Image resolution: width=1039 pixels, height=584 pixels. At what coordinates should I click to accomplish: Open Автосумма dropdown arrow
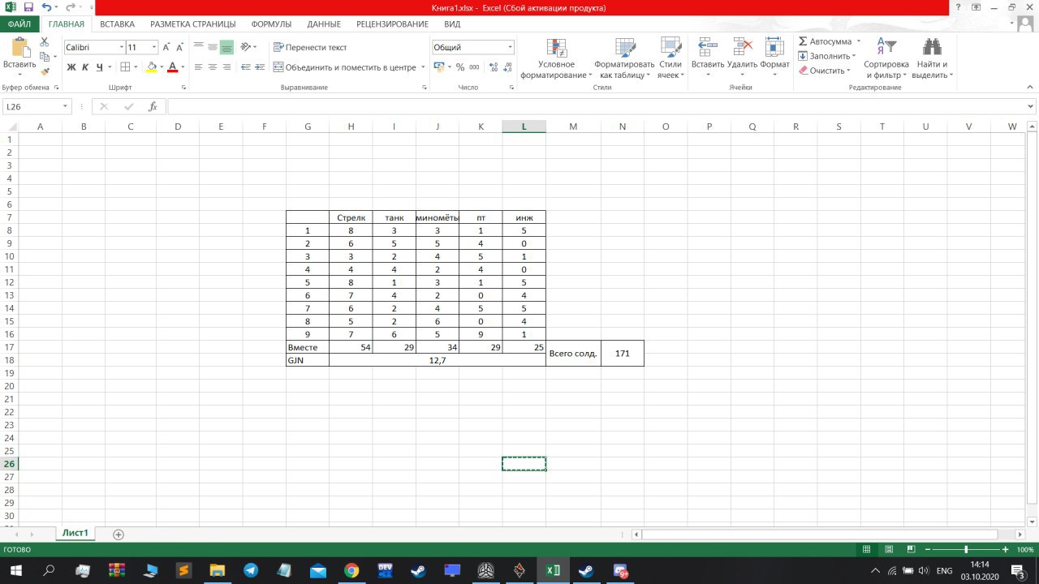858,41
